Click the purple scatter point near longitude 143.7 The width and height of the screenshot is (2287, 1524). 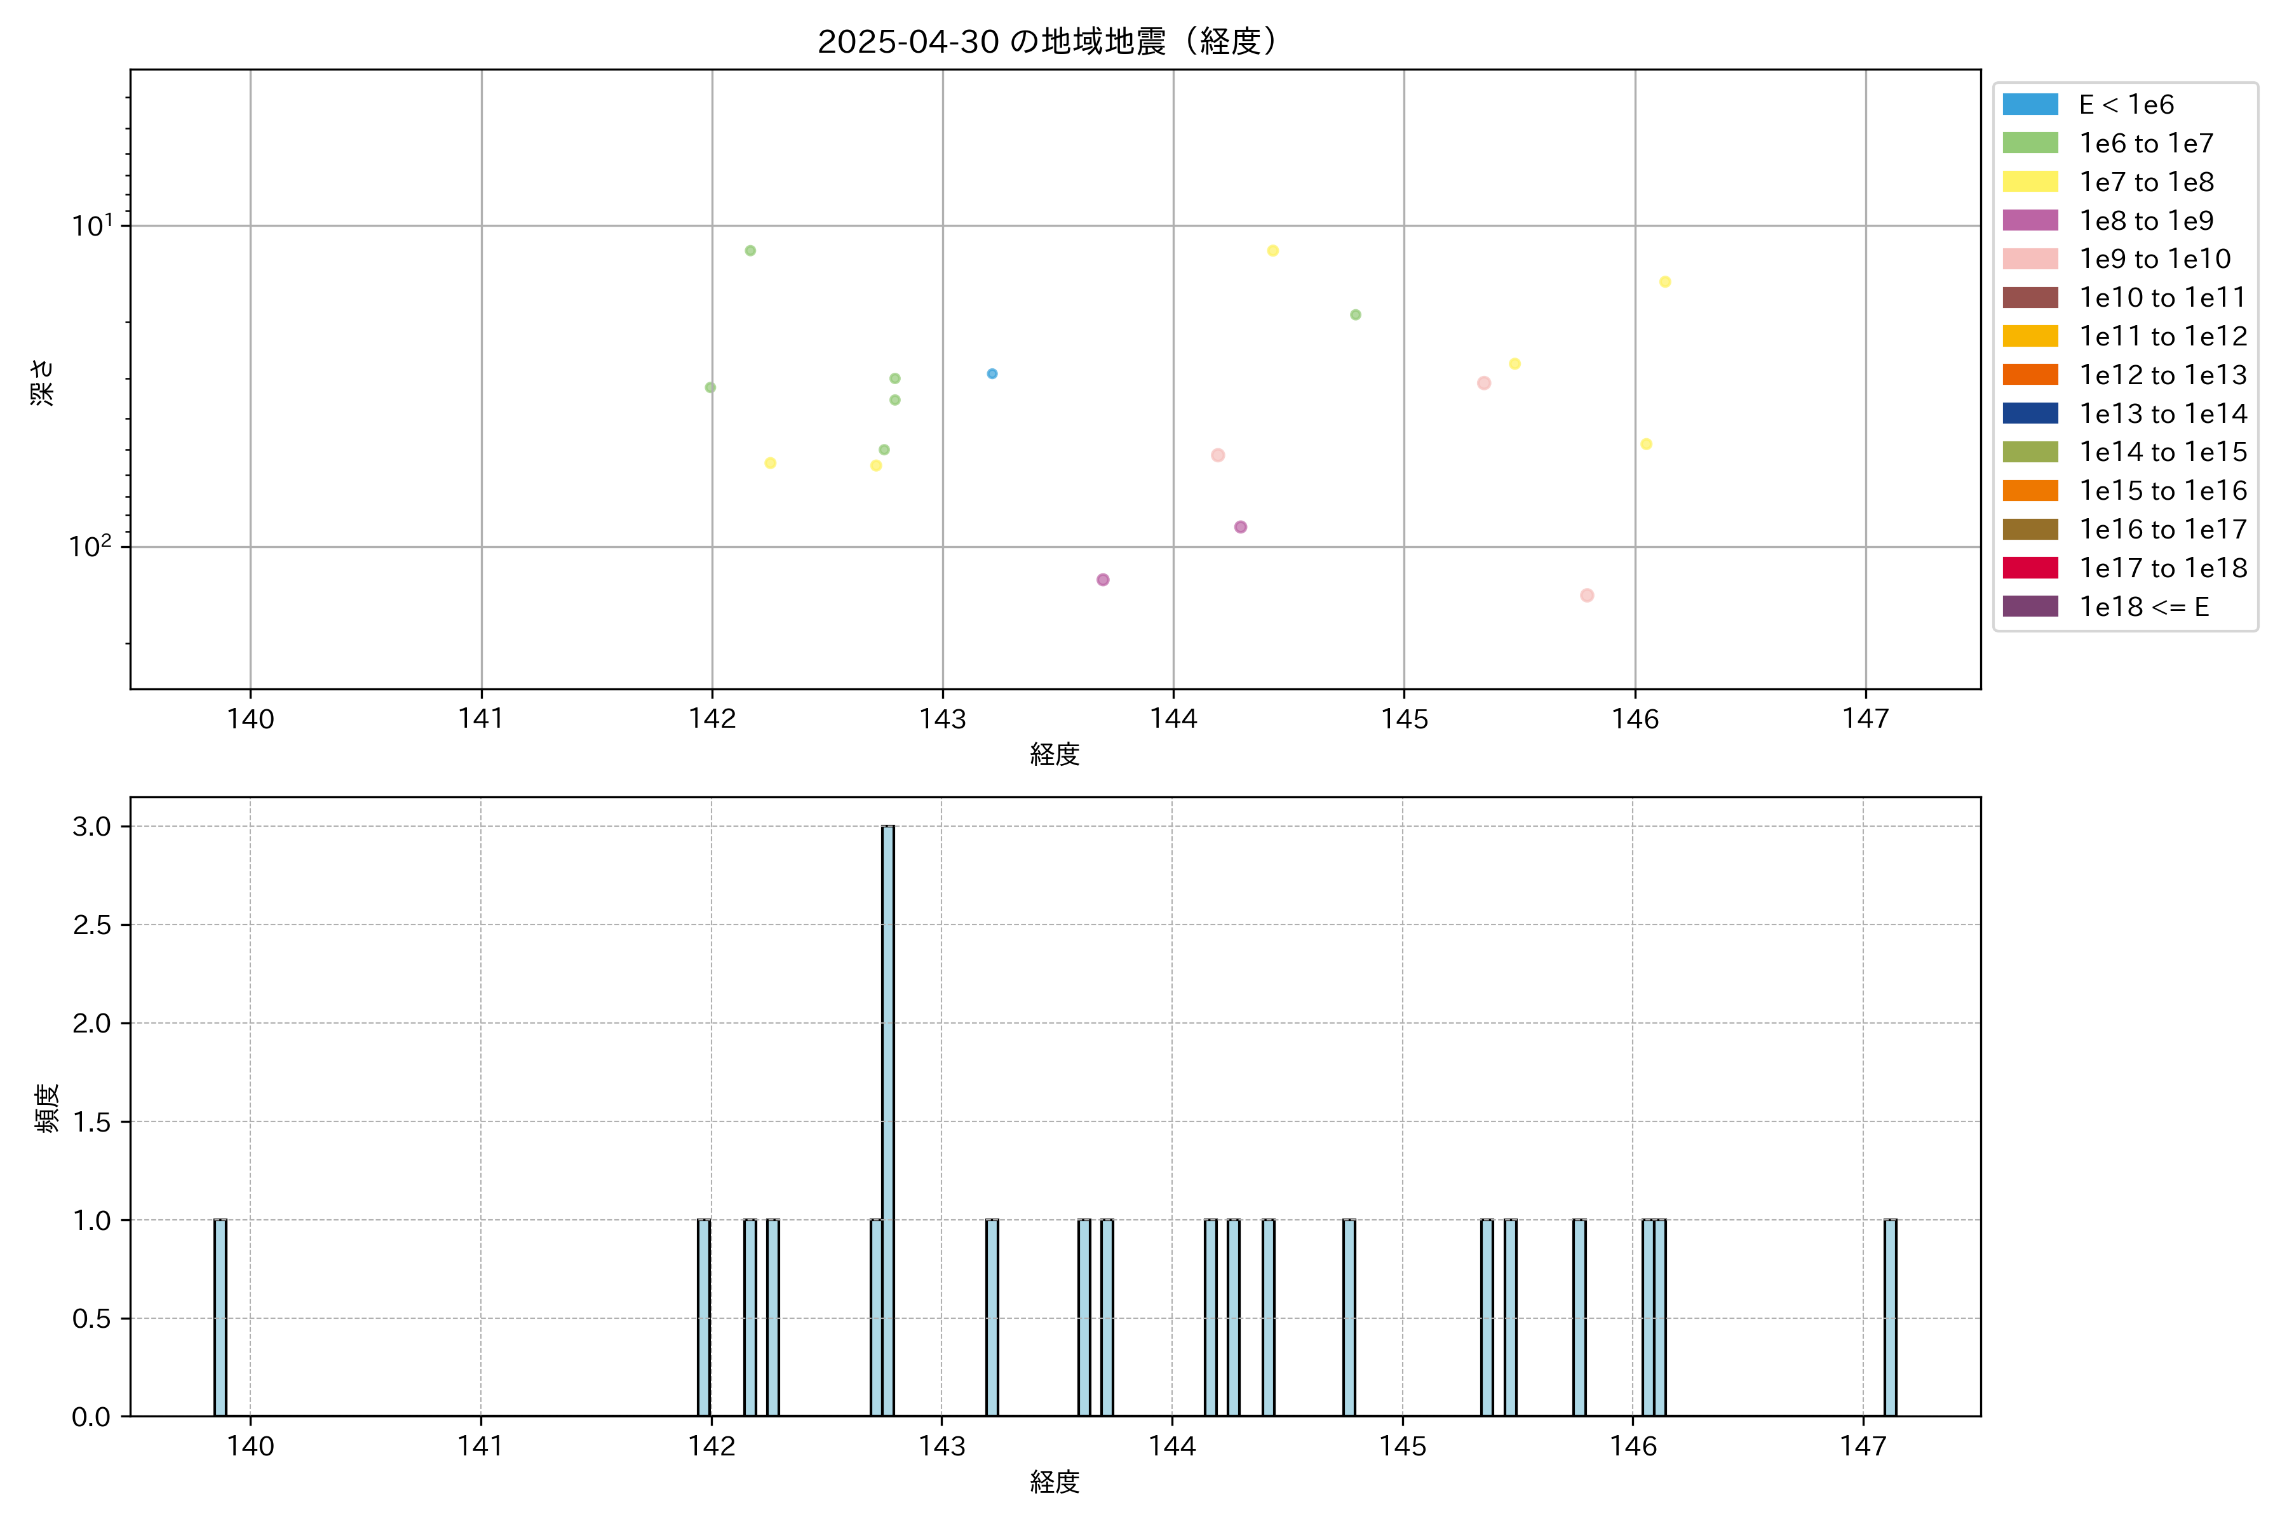coord(1103,579)
